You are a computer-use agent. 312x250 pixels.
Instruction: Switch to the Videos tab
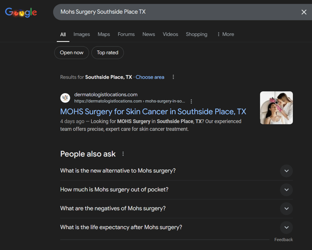coord(170,34)
